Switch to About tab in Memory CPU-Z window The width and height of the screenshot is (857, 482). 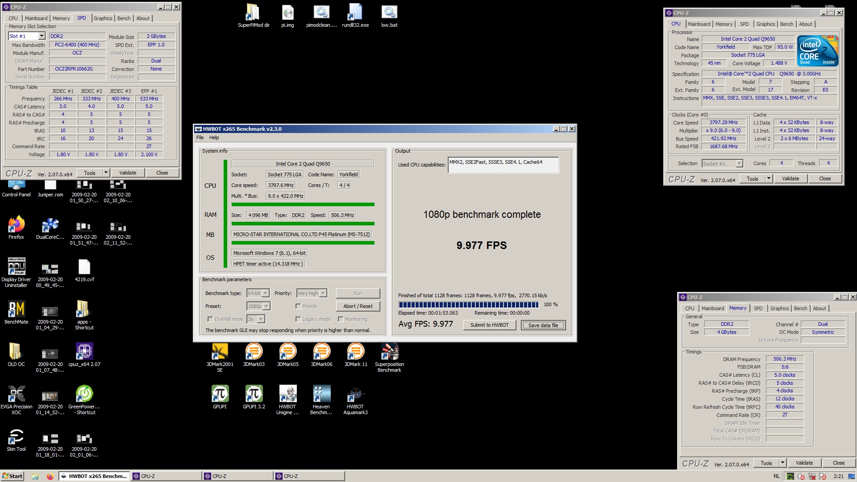pos(819,308)
